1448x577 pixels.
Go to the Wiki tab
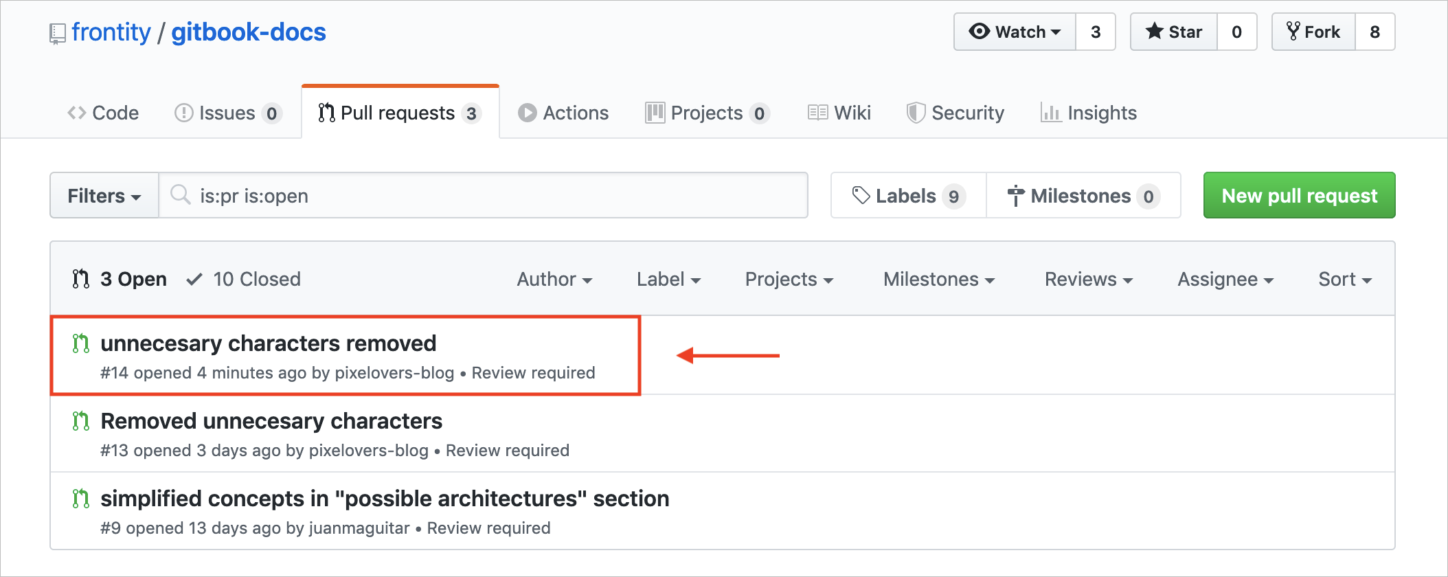click(x=839, y=113)
